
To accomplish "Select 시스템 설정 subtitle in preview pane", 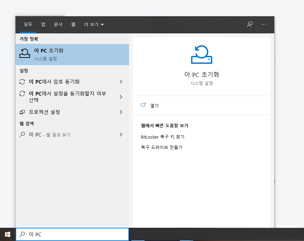I will [x=202, y=83].
